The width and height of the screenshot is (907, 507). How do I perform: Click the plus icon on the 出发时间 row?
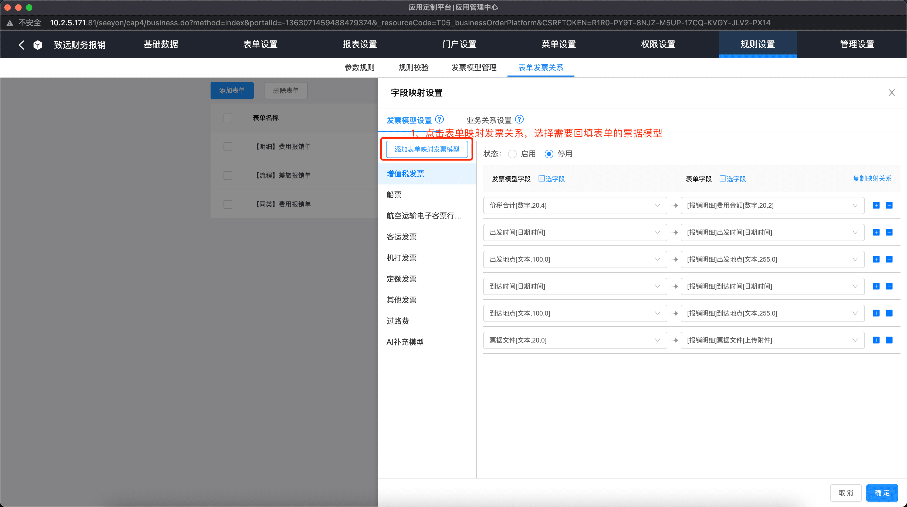[876, 232]
